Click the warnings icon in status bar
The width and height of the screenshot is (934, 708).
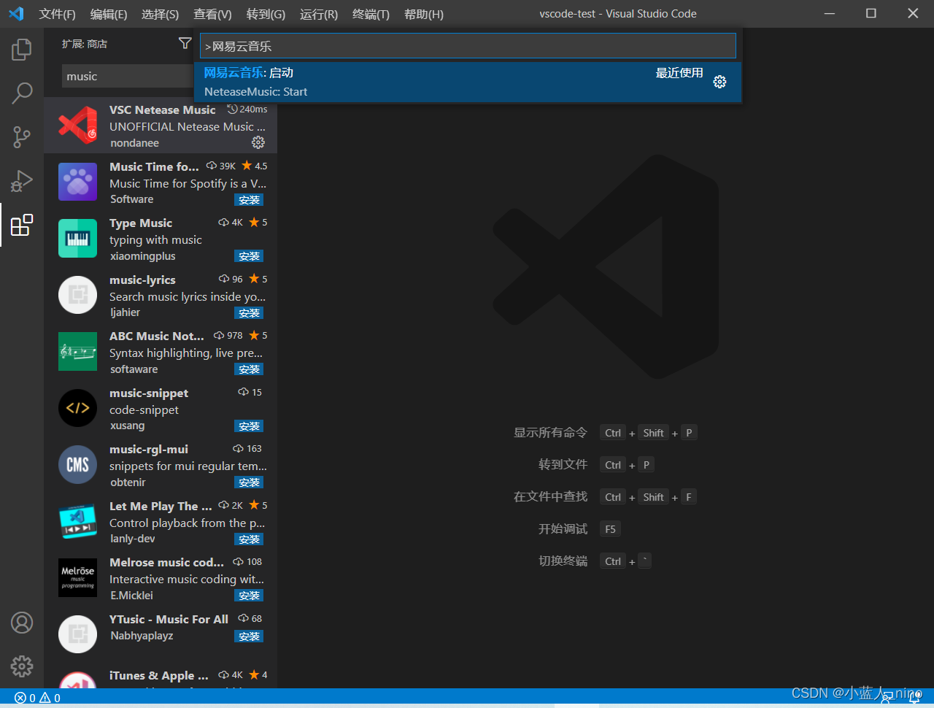point(45,699)
